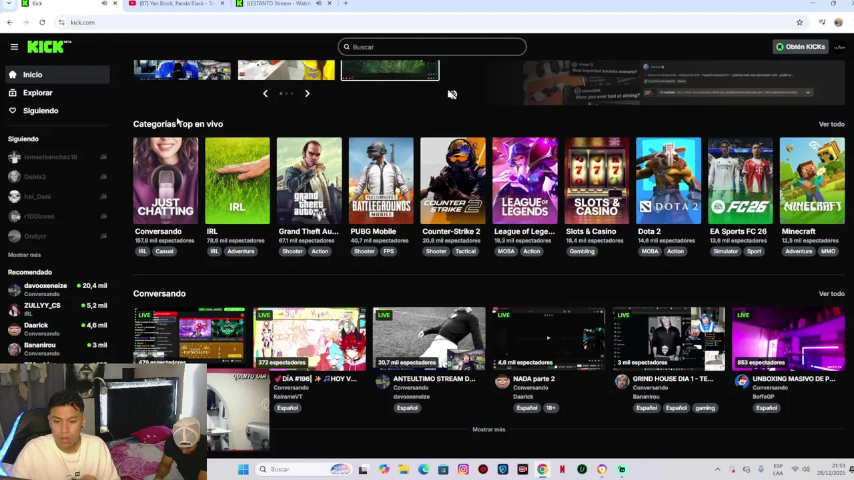This screenshot has width=854, height=480.
Task: Click the Gambling tag under Slots & Casino
Action: [582, 251]
